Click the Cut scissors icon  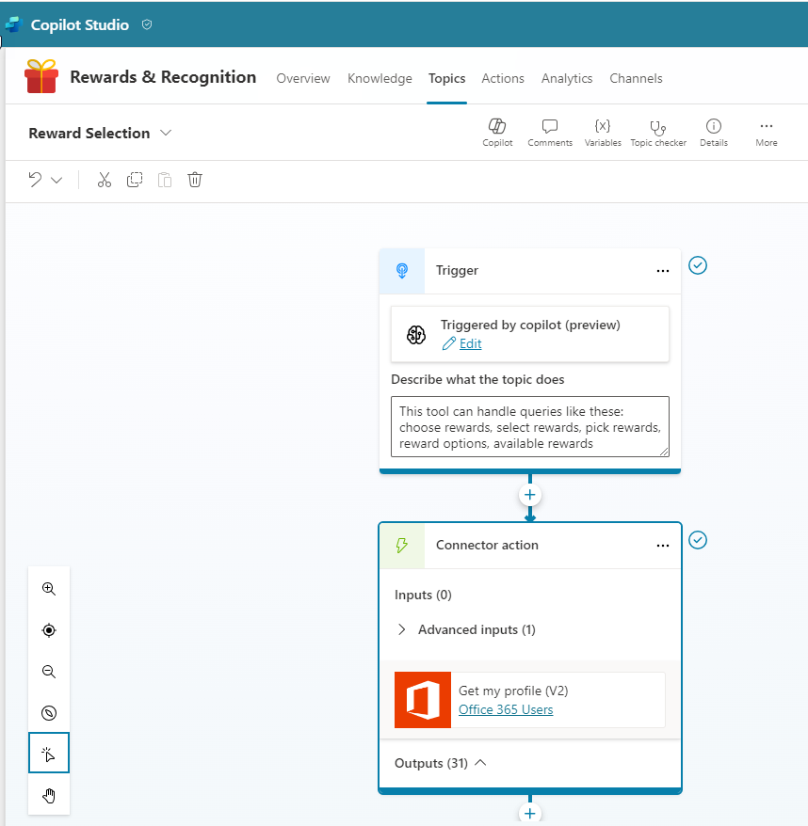click(105, 180)
